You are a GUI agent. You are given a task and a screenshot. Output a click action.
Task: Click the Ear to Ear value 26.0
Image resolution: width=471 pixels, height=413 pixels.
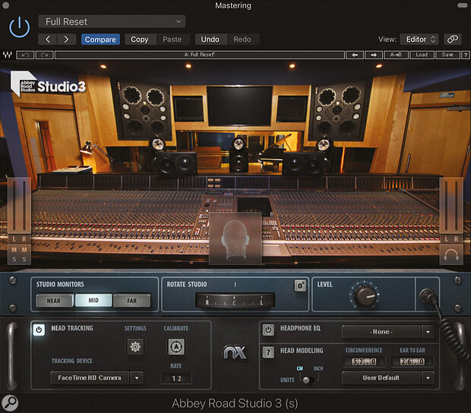(413, 361)
